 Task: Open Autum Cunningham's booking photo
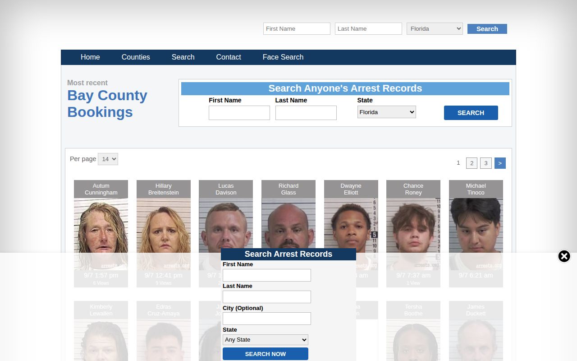point(101,234)
